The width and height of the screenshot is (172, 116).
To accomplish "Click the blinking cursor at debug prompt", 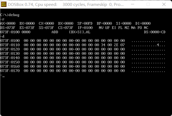I will pos(3,77).
